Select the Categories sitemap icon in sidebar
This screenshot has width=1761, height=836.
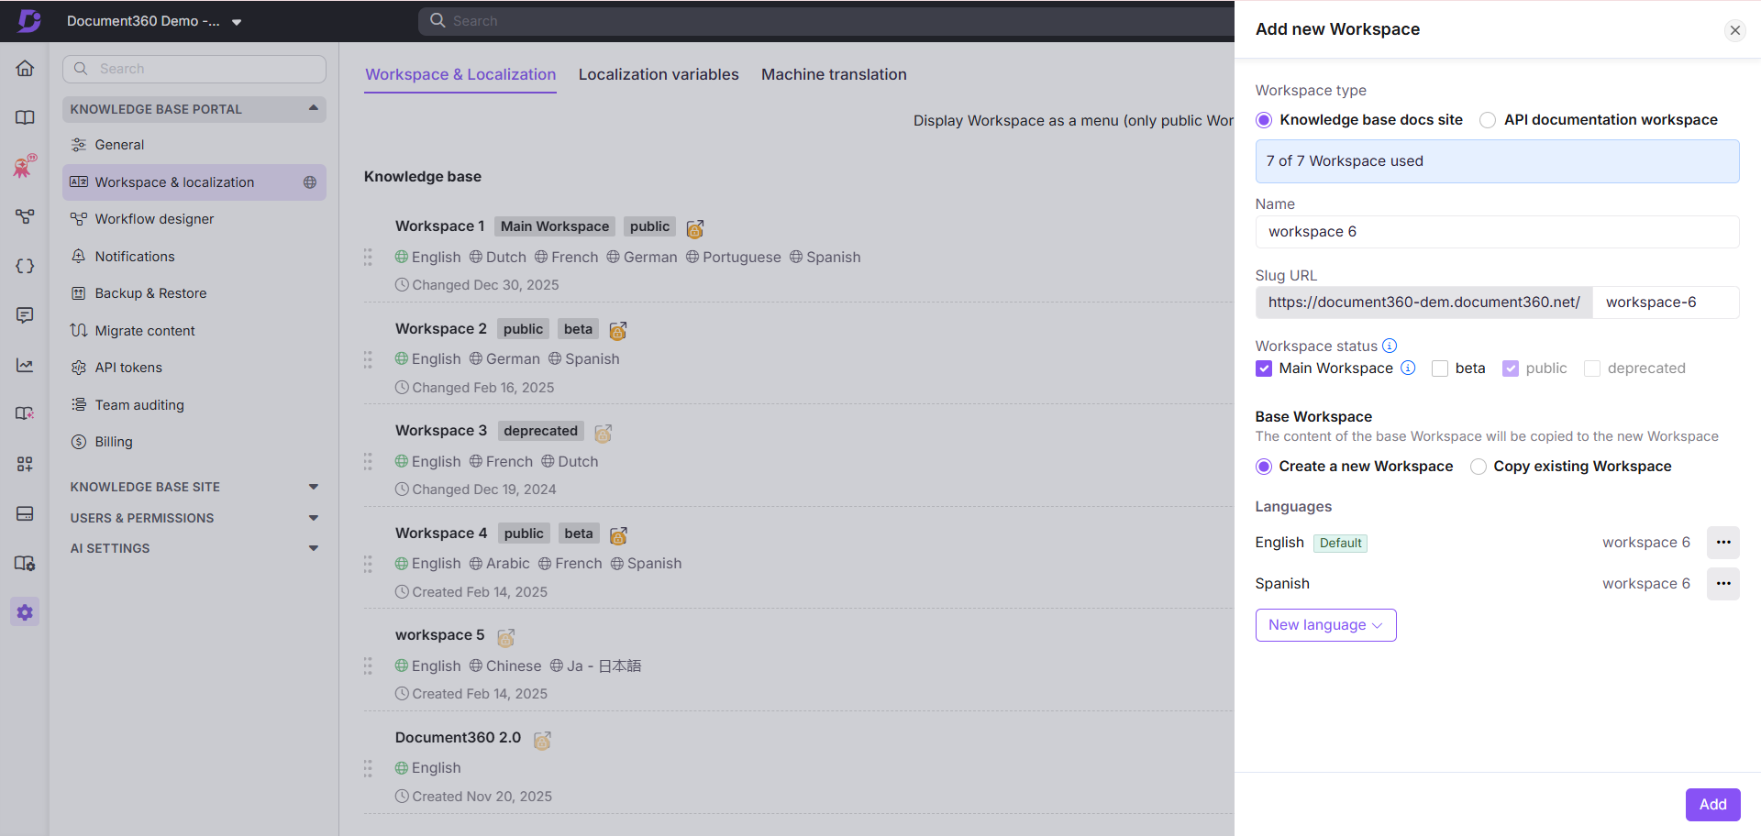pyautogui.click(x=25, y=217)
